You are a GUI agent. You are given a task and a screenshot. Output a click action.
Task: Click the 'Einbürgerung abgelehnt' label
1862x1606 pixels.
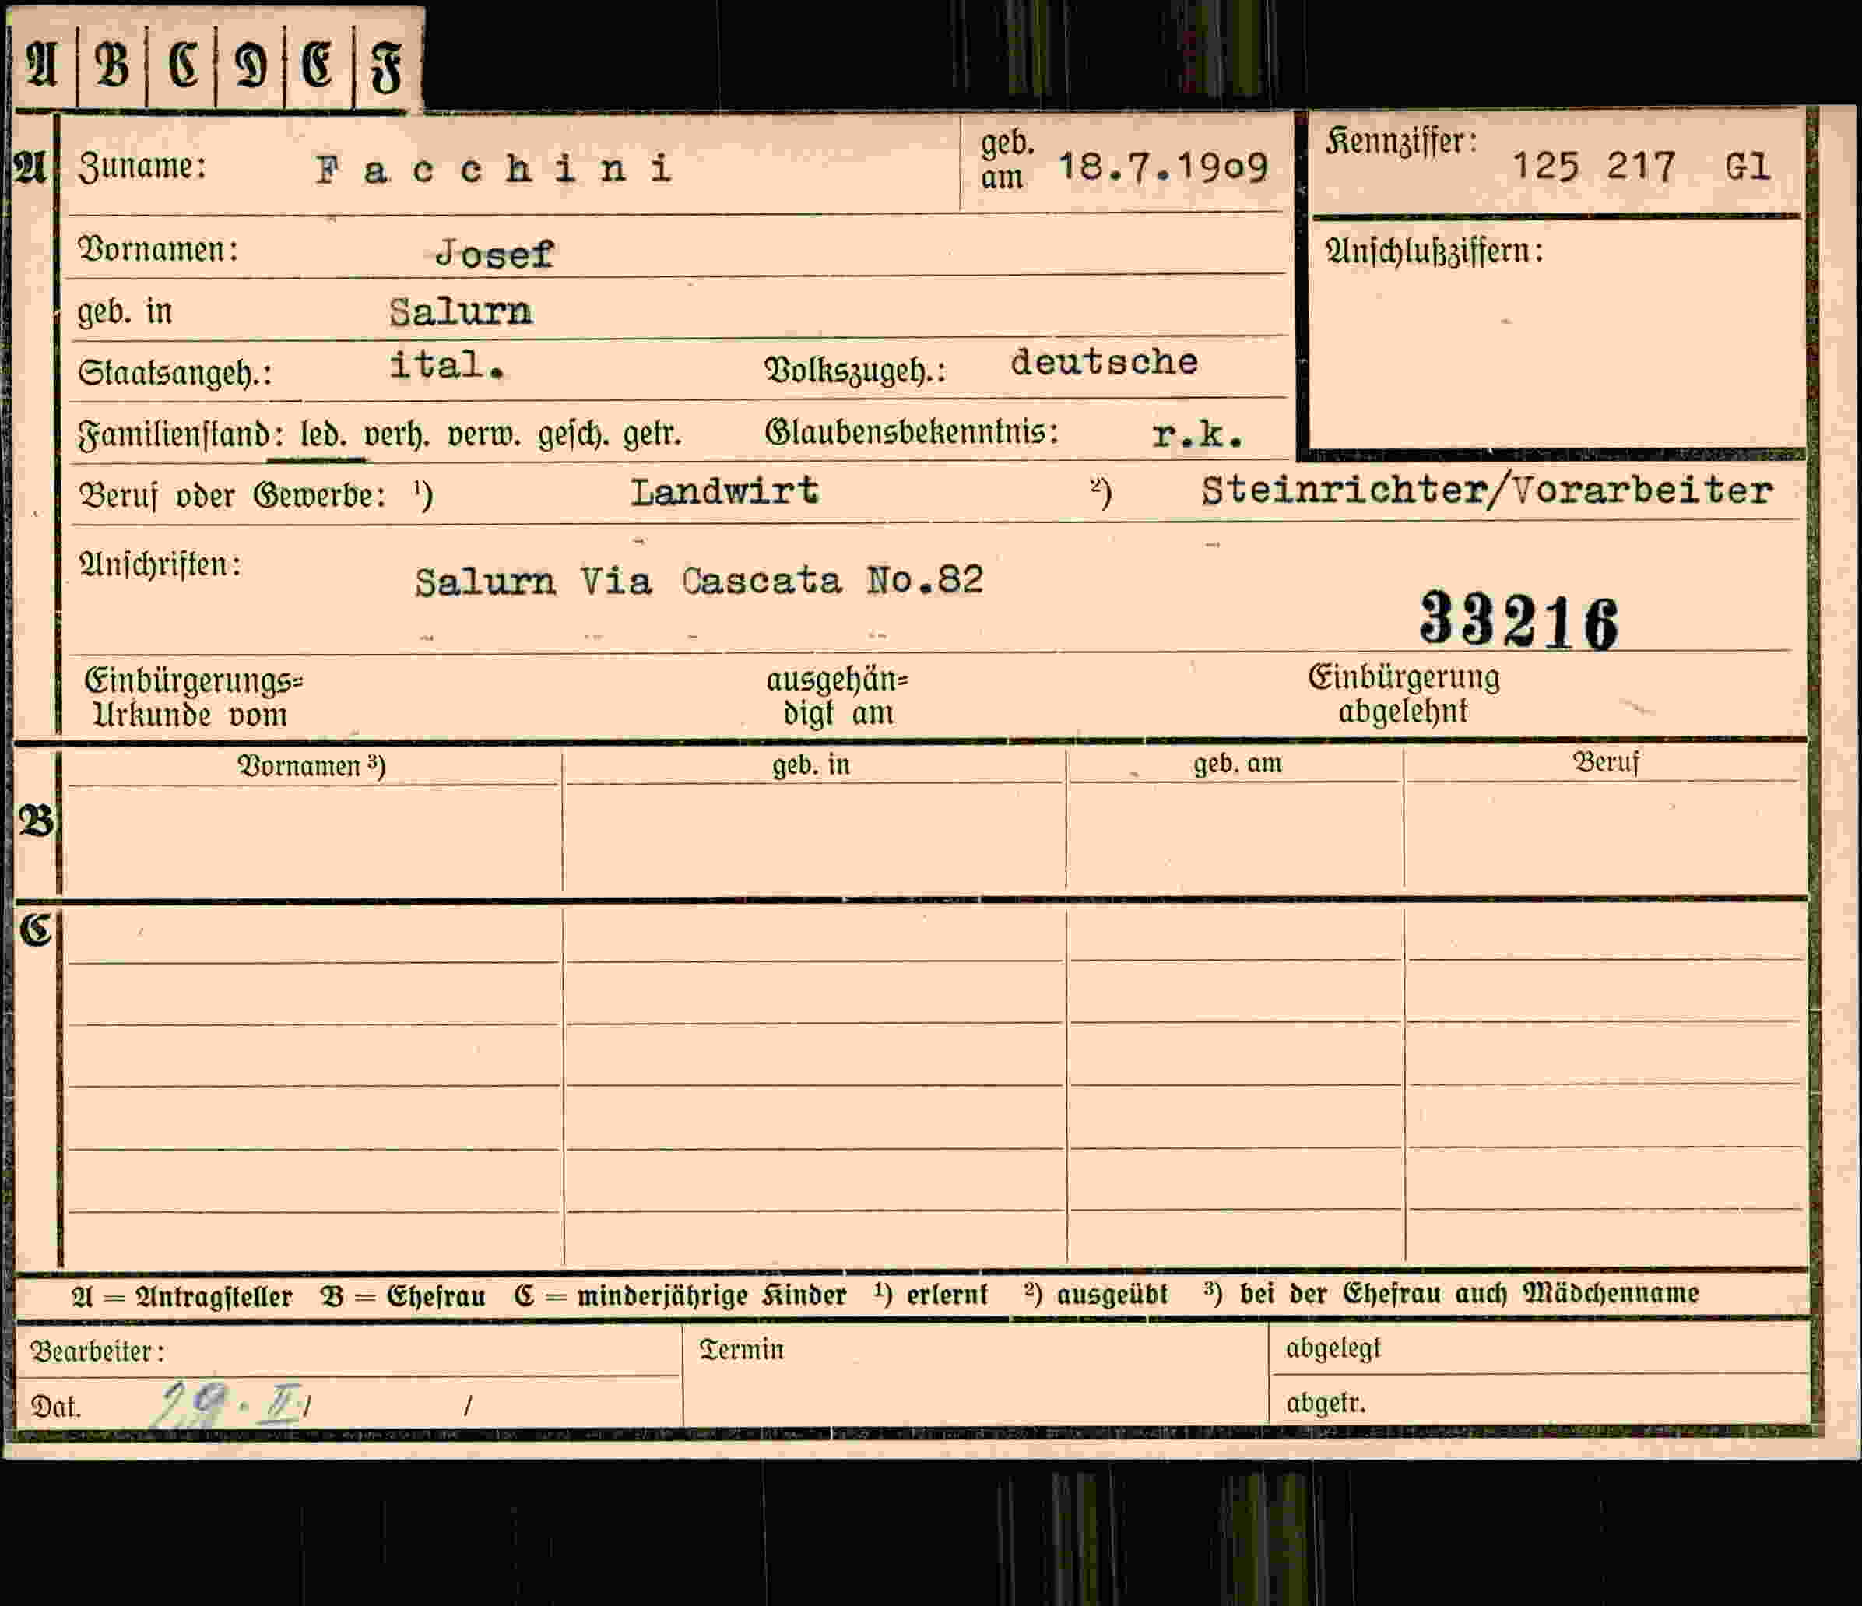(x=1404, y=694)
